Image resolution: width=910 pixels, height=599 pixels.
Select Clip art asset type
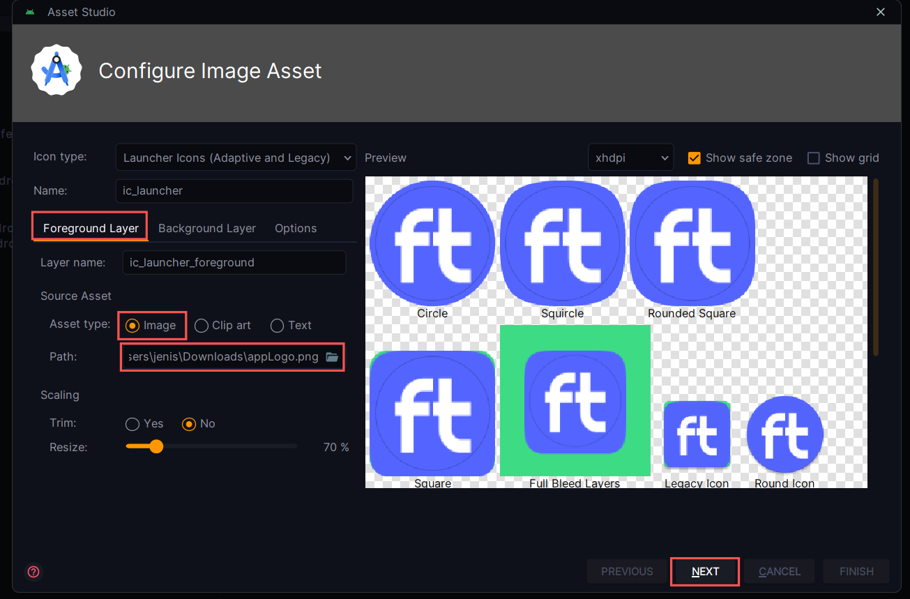[202, 326]
